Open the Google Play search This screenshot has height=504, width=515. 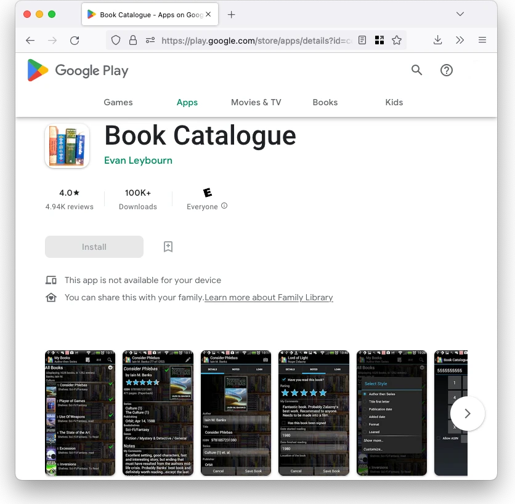coord(416,70)
